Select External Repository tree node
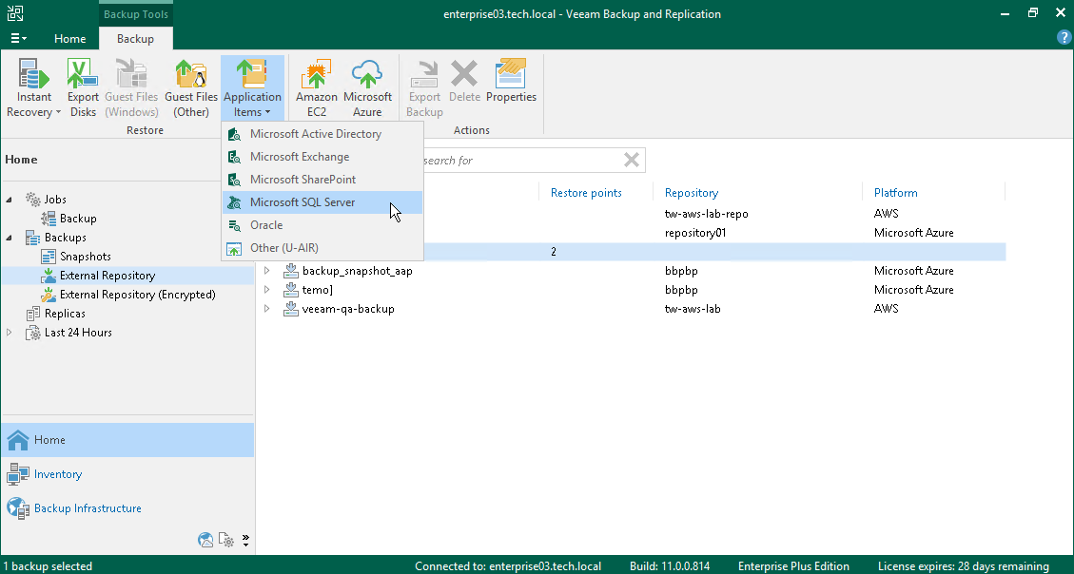The image size is (1074, 574). tap(107, 276)
